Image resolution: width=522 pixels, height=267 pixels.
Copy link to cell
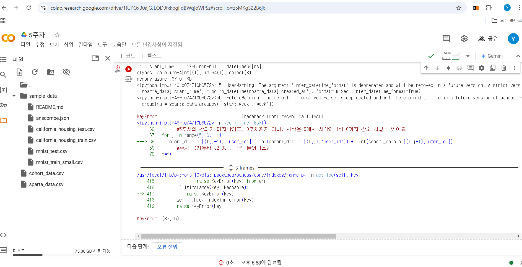pos(459,68)
